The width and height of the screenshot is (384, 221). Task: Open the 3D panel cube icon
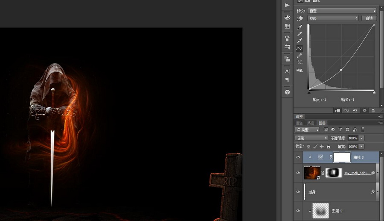coord(287,92)
